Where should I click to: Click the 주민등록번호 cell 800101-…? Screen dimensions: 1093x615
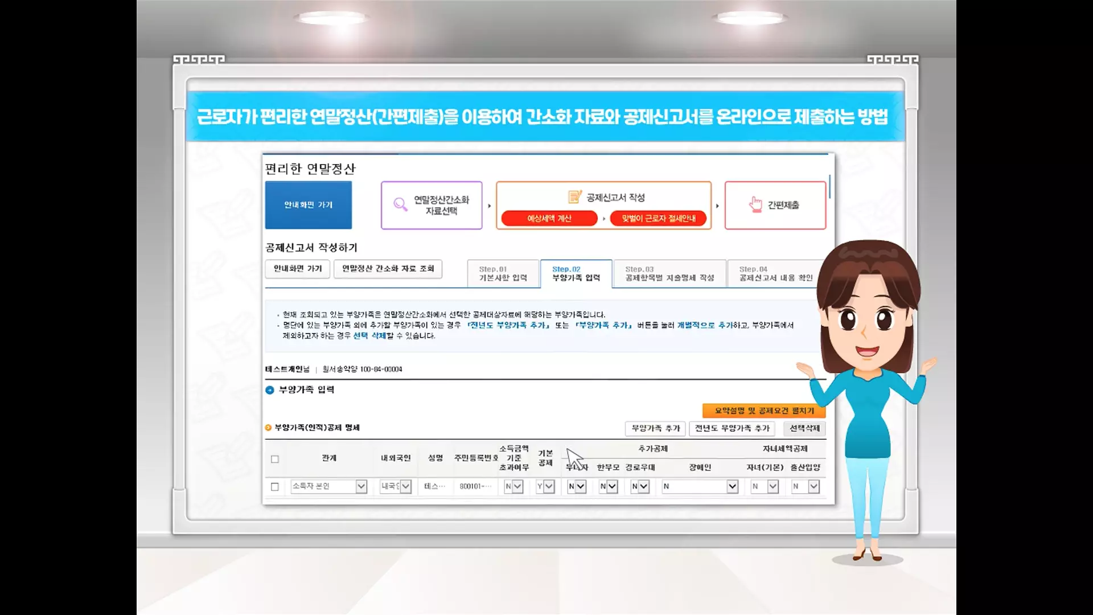click(475, 486)
